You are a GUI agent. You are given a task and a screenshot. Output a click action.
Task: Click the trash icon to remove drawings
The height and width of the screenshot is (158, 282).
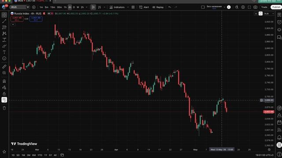coord(4,108)
